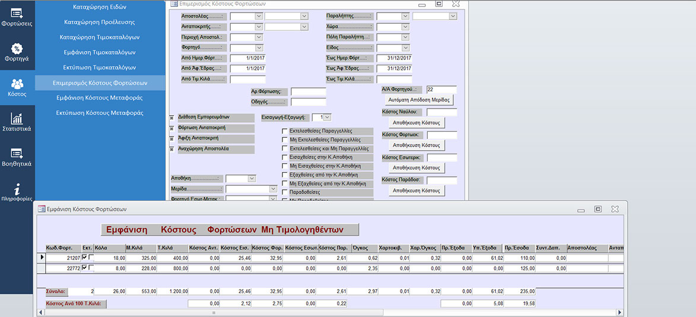Click Αποθήκευση Κόστους under Κόστος Ναύλου
Image resolution: width=696 pixels, height=317 pixels.
pos(416,123)
